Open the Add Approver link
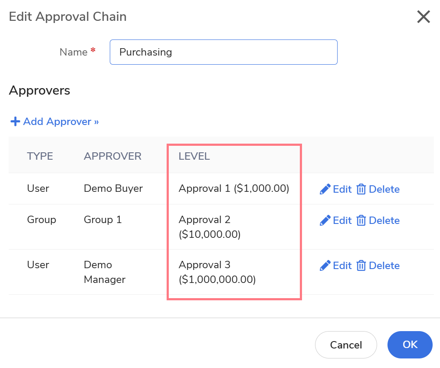The width and height of the screenshot is (440, 368). click(x=61, y=122)
